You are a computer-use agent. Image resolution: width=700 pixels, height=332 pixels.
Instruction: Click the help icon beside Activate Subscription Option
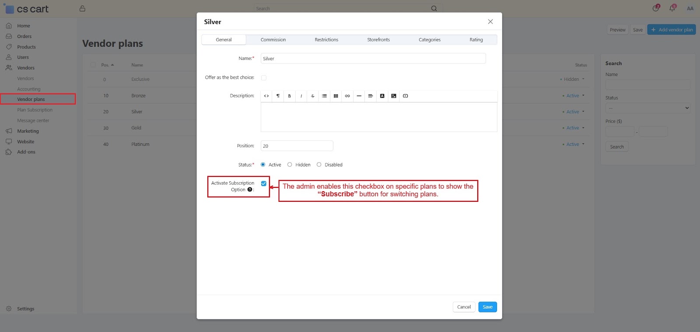point(250,190)
